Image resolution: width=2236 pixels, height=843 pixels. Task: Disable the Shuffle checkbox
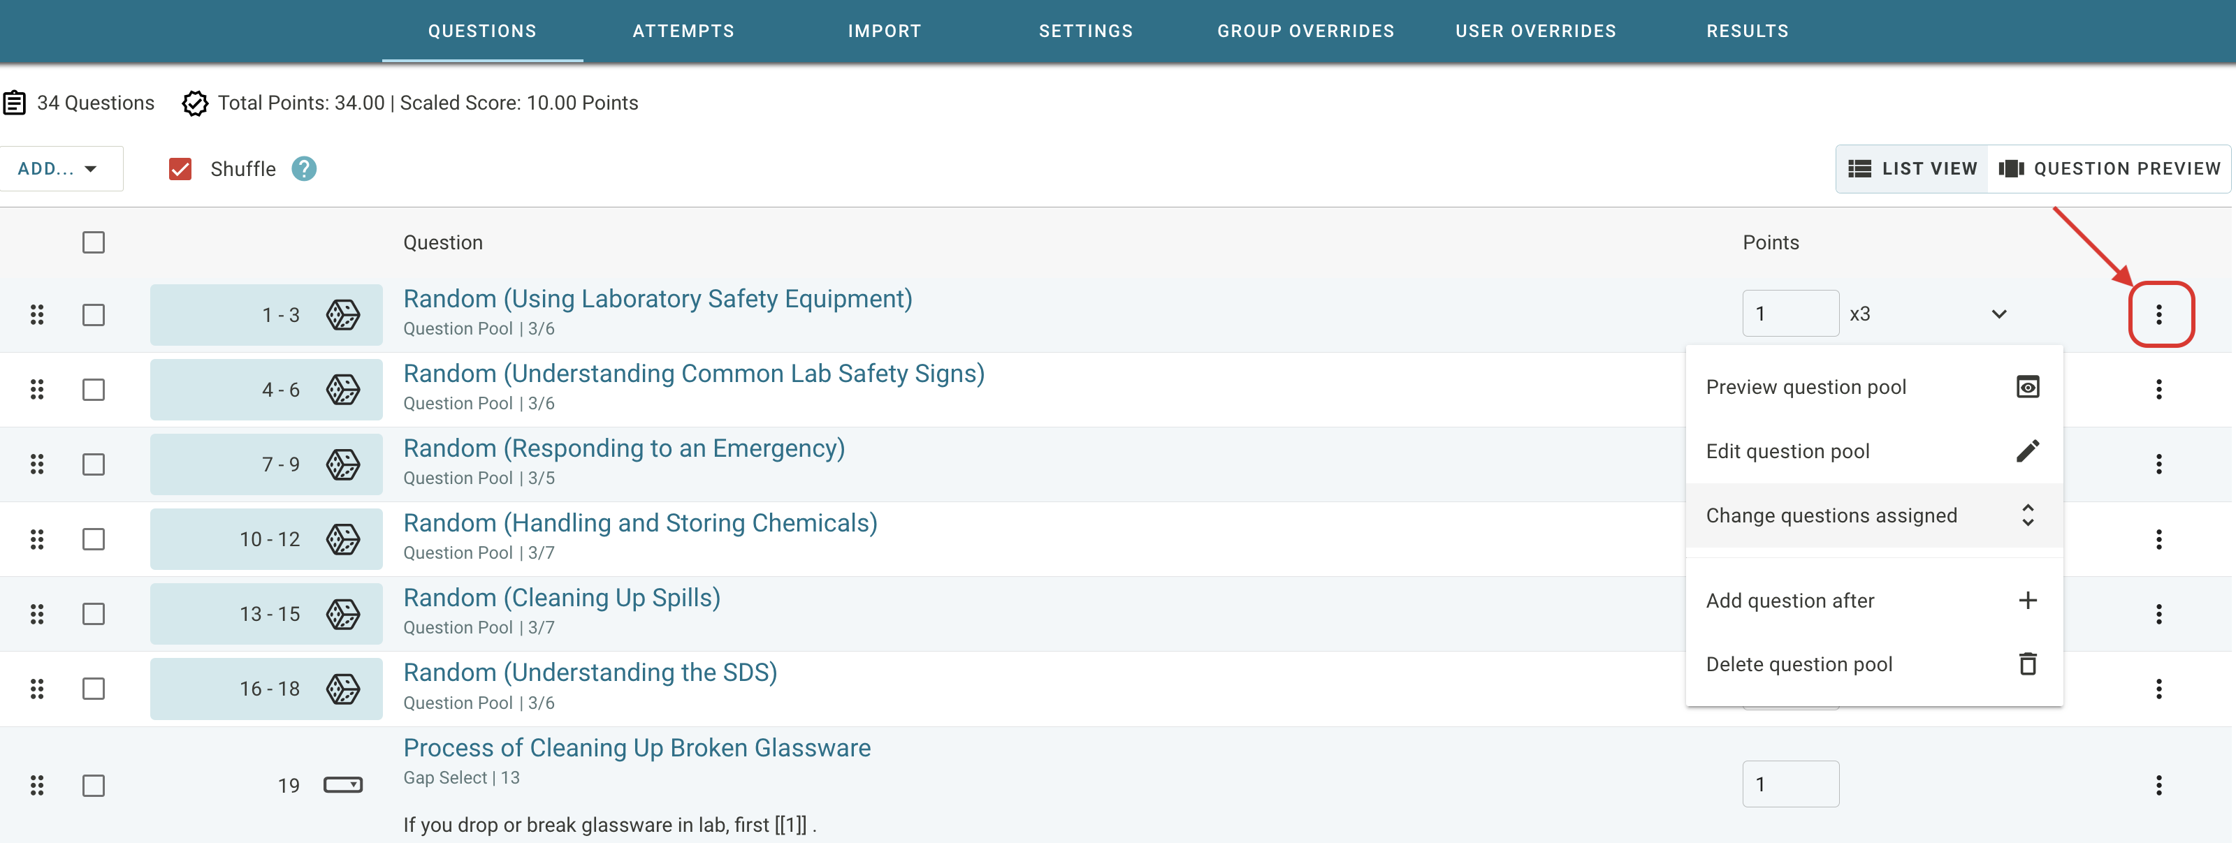pyautogui.click(x=180, y=168)
